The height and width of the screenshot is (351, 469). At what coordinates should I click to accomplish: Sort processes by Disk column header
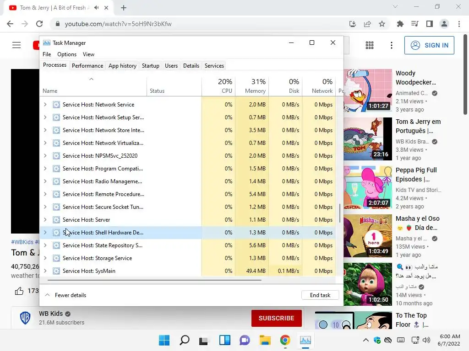285,86
